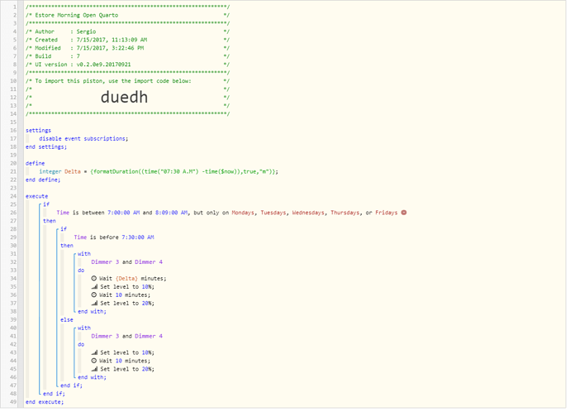Select clock icon of Wait 10 minutes in else-branch
570x412 pixels.
pos(94,361)
